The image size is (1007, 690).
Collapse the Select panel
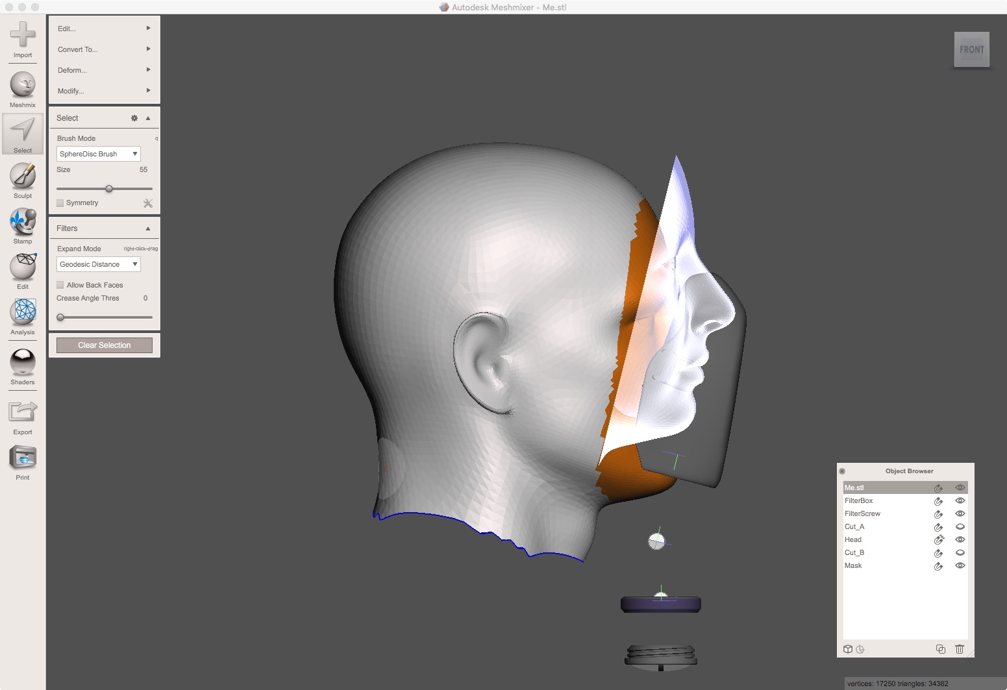148,118
